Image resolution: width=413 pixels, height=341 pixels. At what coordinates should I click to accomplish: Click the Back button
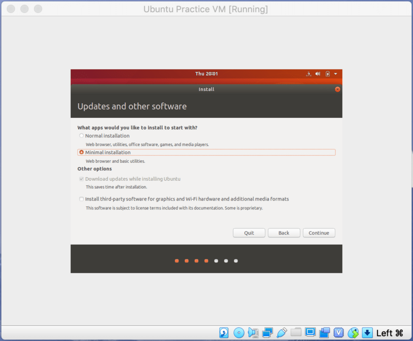pyautogui.click(x=284, y=233)
